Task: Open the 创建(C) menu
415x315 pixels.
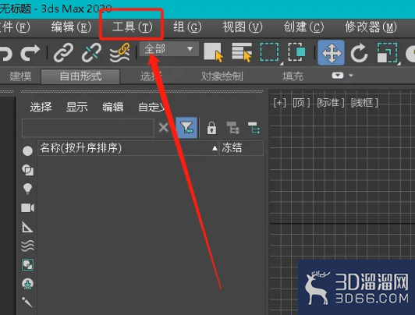Action: [303, 27]
